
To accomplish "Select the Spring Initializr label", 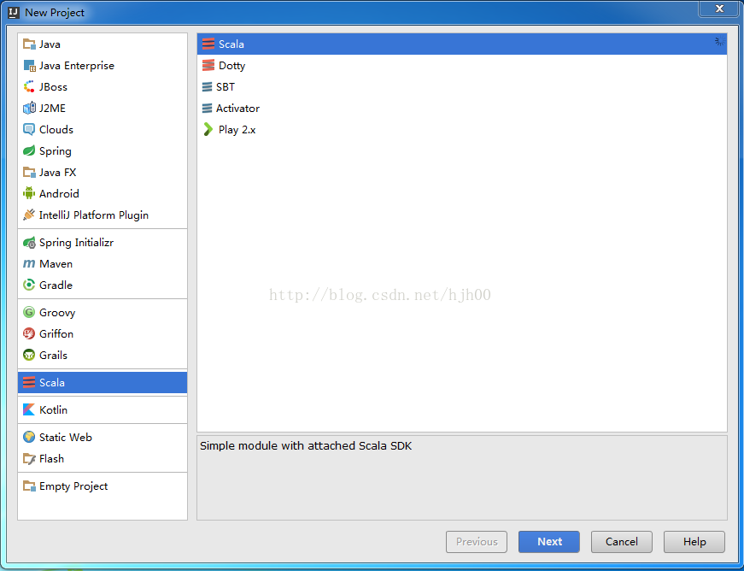I will (x=76, y=243).
